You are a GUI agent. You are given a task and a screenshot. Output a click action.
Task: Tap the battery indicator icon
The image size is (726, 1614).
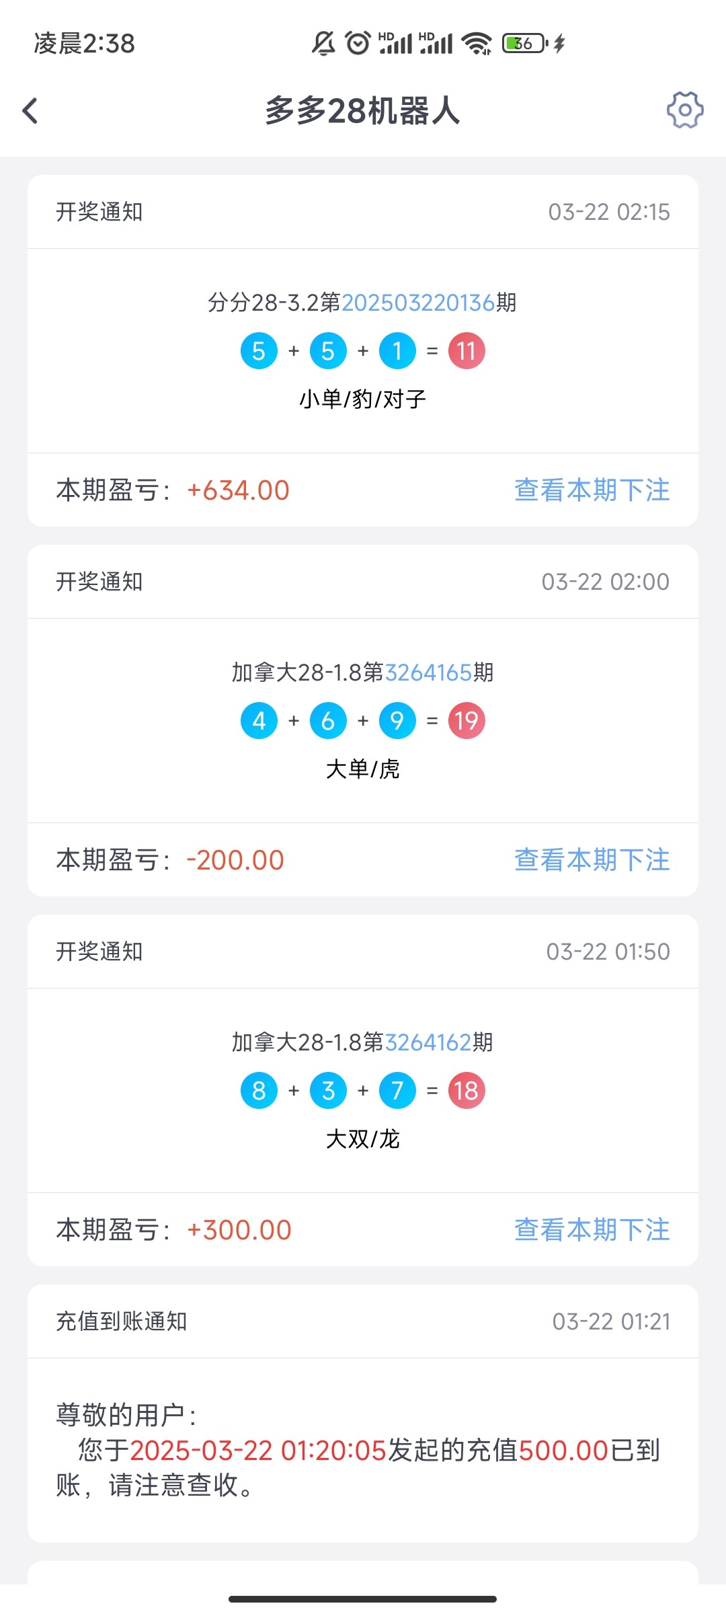coord(525,44)
